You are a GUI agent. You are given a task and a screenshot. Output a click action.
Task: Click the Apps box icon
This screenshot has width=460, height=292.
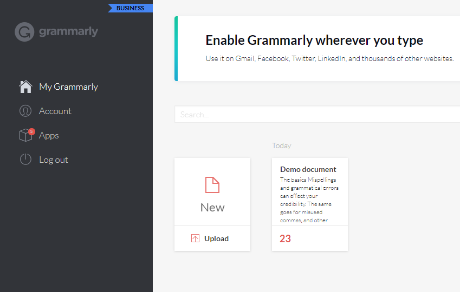coord(25,136)
